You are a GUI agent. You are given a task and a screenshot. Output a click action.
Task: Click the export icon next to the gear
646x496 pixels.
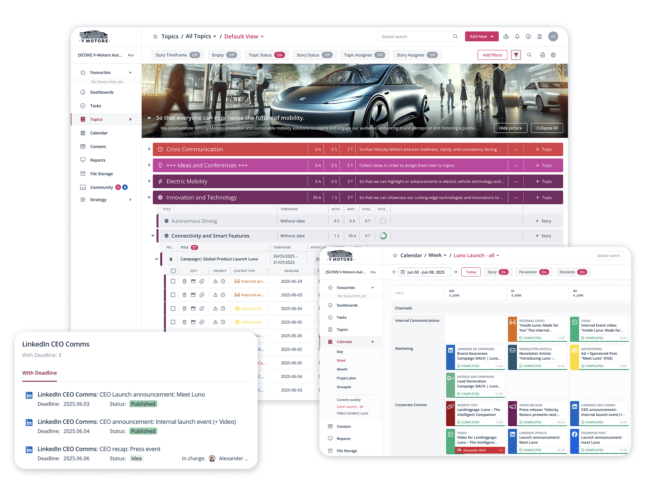pos(542,55)
